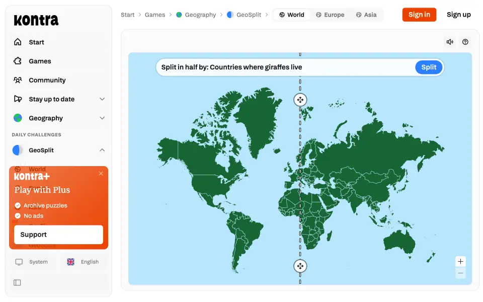Click the Sign in button

pos(419,15)
